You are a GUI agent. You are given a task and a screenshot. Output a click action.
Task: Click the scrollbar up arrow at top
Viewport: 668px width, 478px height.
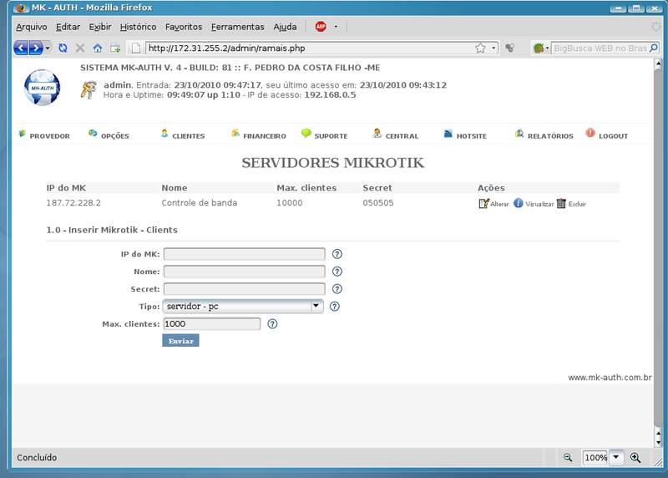tap(659, 64)
